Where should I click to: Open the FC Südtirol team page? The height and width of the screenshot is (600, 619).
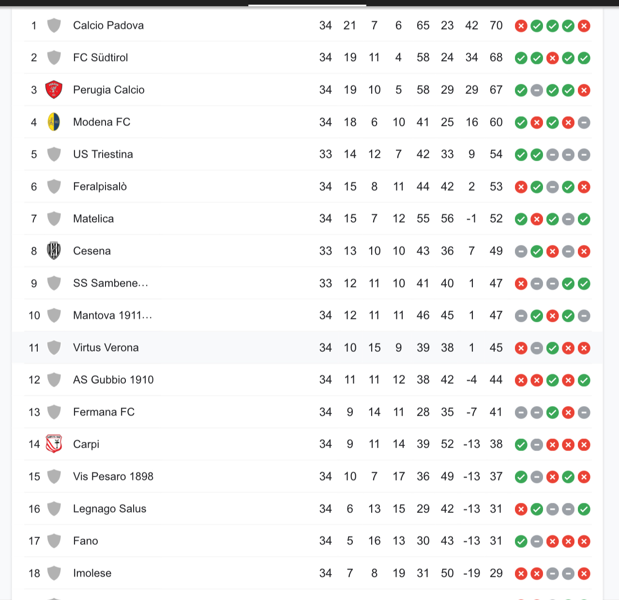[101, 58]
